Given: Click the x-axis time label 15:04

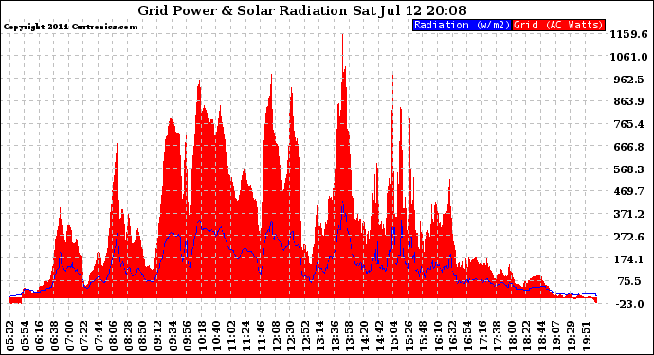Looking at the screenshot, I should click(393, 335).
